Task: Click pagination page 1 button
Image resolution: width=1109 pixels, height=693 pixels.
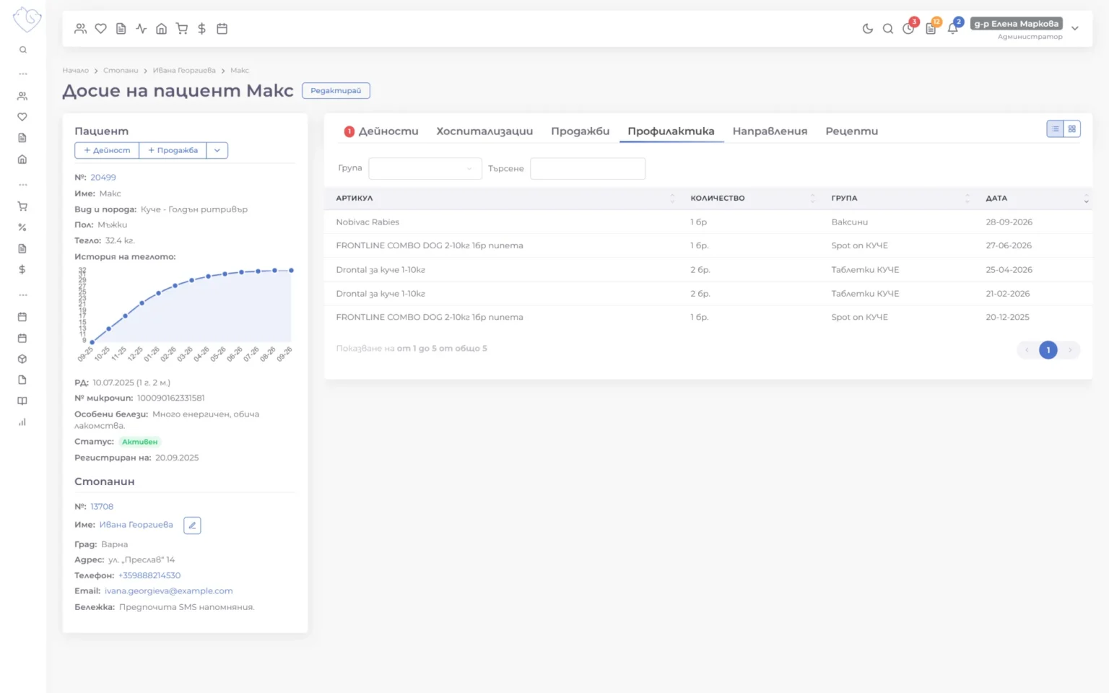Action: [x=1048, y=350]
